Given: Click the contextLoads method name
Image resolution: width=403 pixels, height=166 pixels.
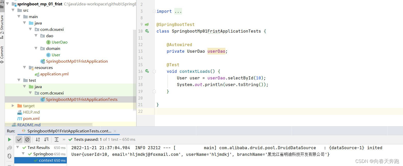Looking at the screenshot, I should point(194,71).
